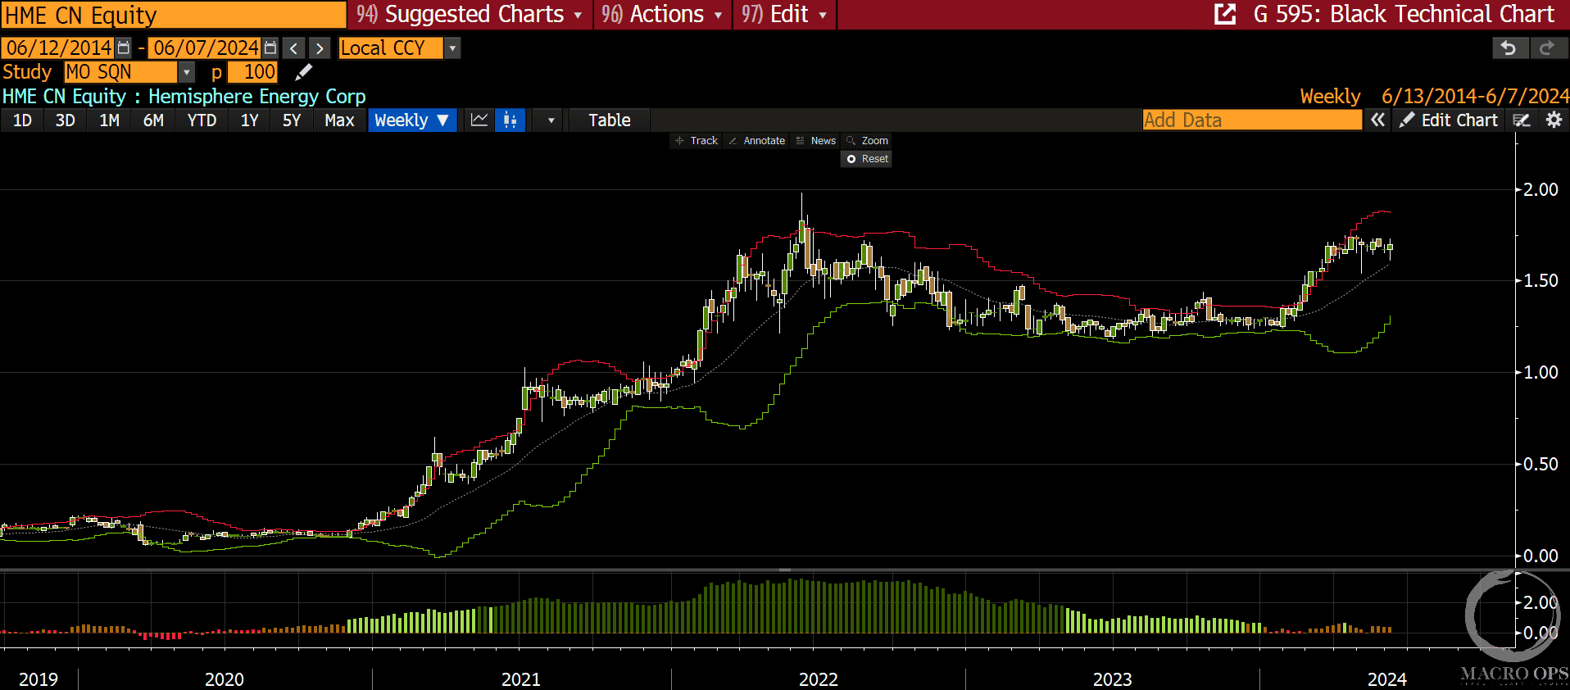
Task: Reset the chart zoom
Action: click(866, 159)
